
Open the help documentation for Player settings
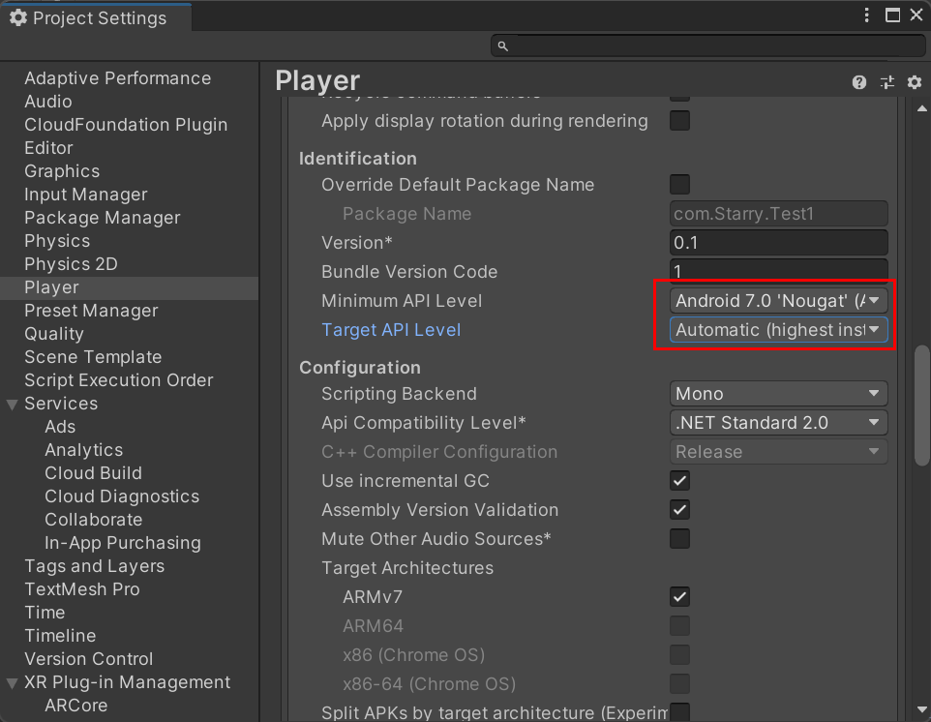[858, 82]
